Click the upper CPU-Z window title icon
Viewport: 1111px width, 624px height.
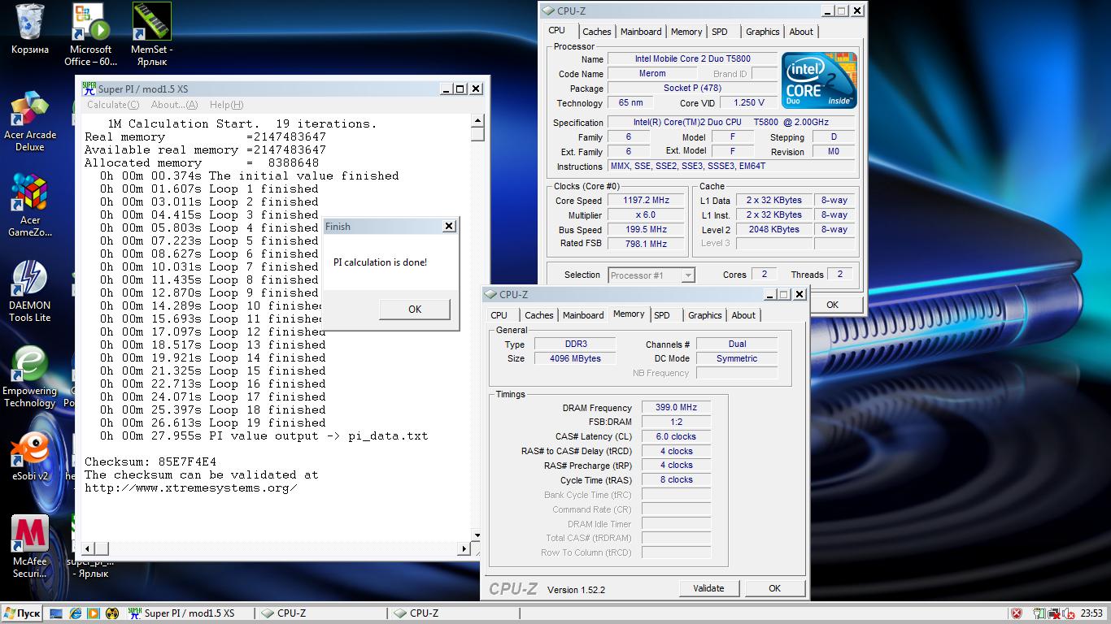[547, 11]
